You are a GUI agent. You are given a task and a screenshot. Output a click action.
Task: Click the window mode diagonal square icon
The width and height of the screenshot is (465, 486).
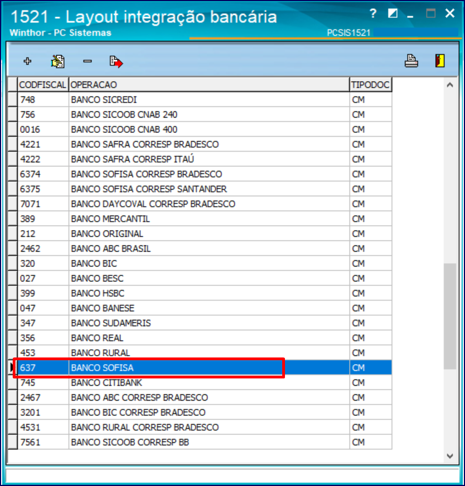coord(393,13)
